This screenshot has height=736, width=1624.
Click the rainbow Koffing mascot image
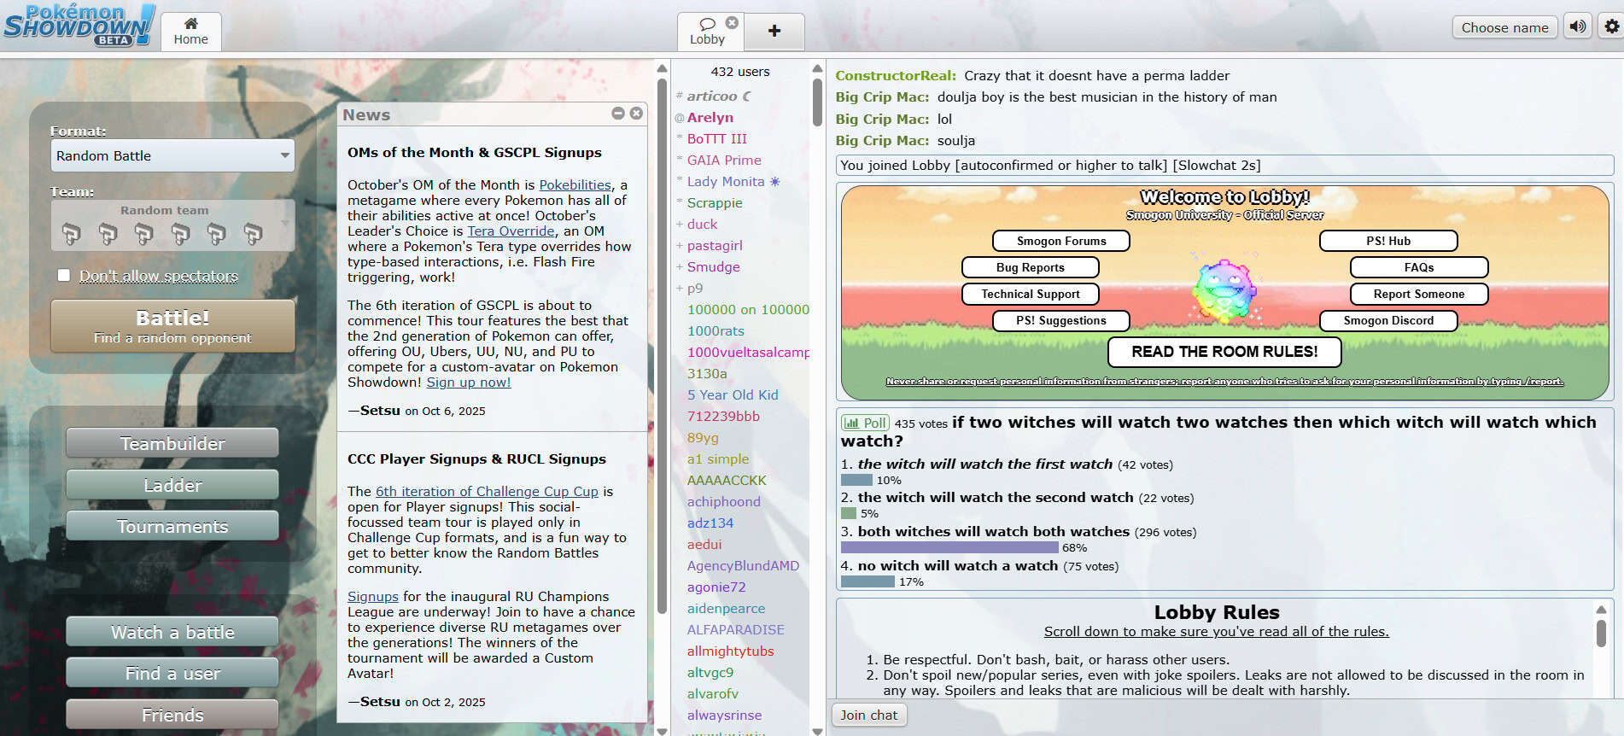1224,292
